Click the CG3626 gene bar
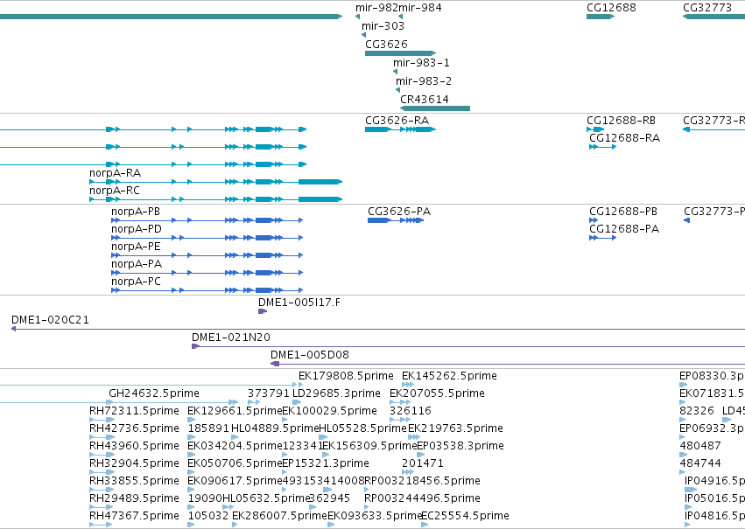Image resolution: width=745 pixels, height=529 pixels. tap(401, 53)
